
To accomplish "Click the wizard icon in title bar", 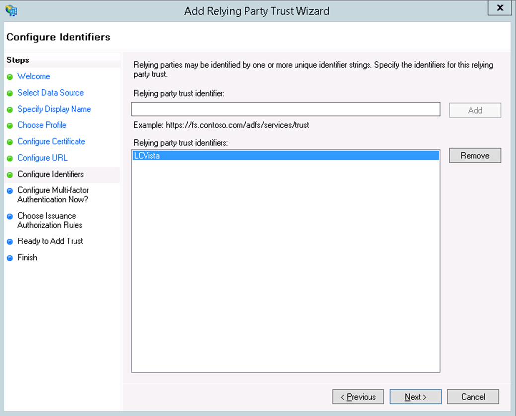I will point(11,11).
